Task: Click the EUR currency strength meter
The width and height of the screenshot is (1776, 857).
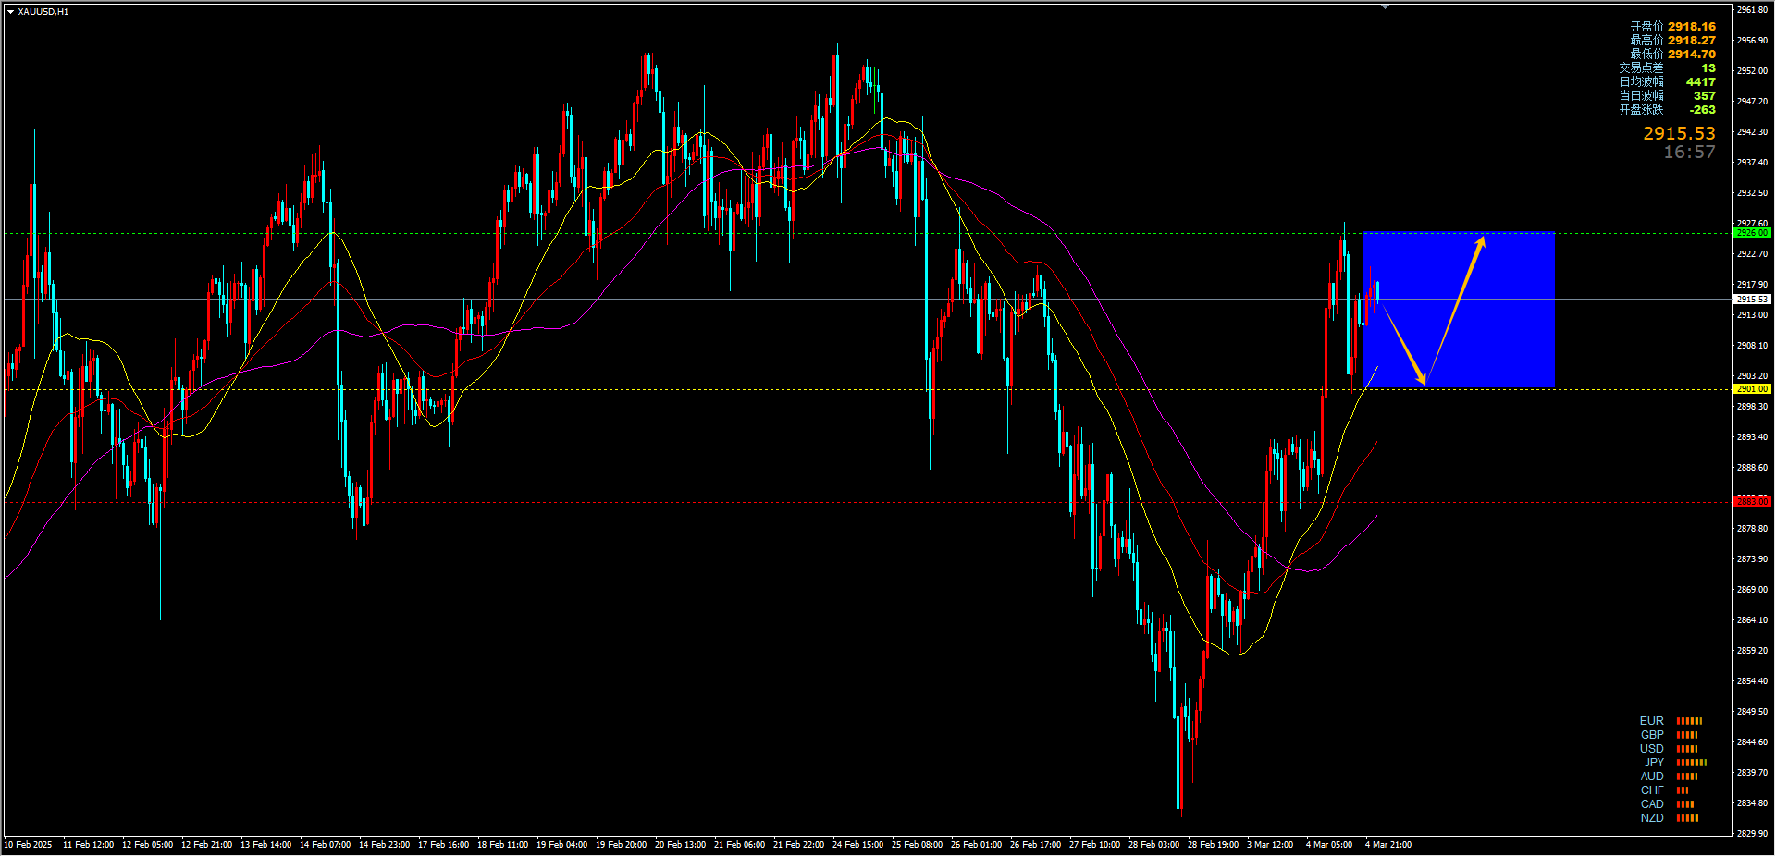Action: pos(1689,721)
